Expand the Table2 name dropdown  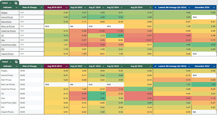pyautogui.click(x=10, y=62)
